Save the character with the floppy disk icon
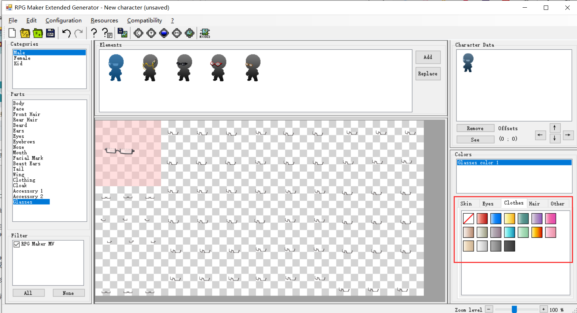 tap(50, 33)
